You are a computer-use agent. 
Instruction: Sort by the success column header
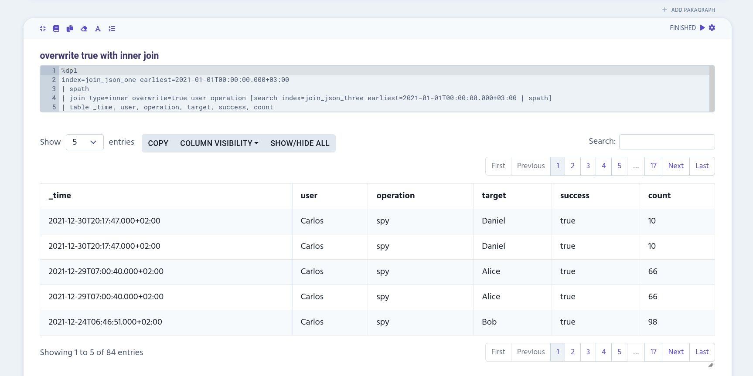pyautogui.click(x=596, y=196)
